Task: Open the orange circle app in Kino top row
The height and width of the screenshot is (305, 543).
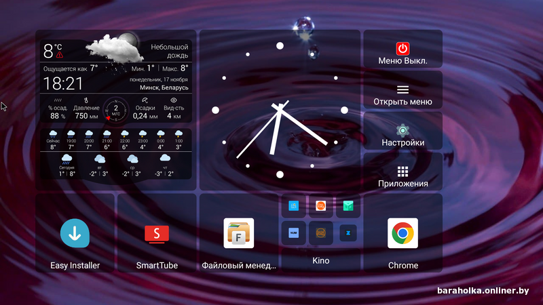Action: 320,206
